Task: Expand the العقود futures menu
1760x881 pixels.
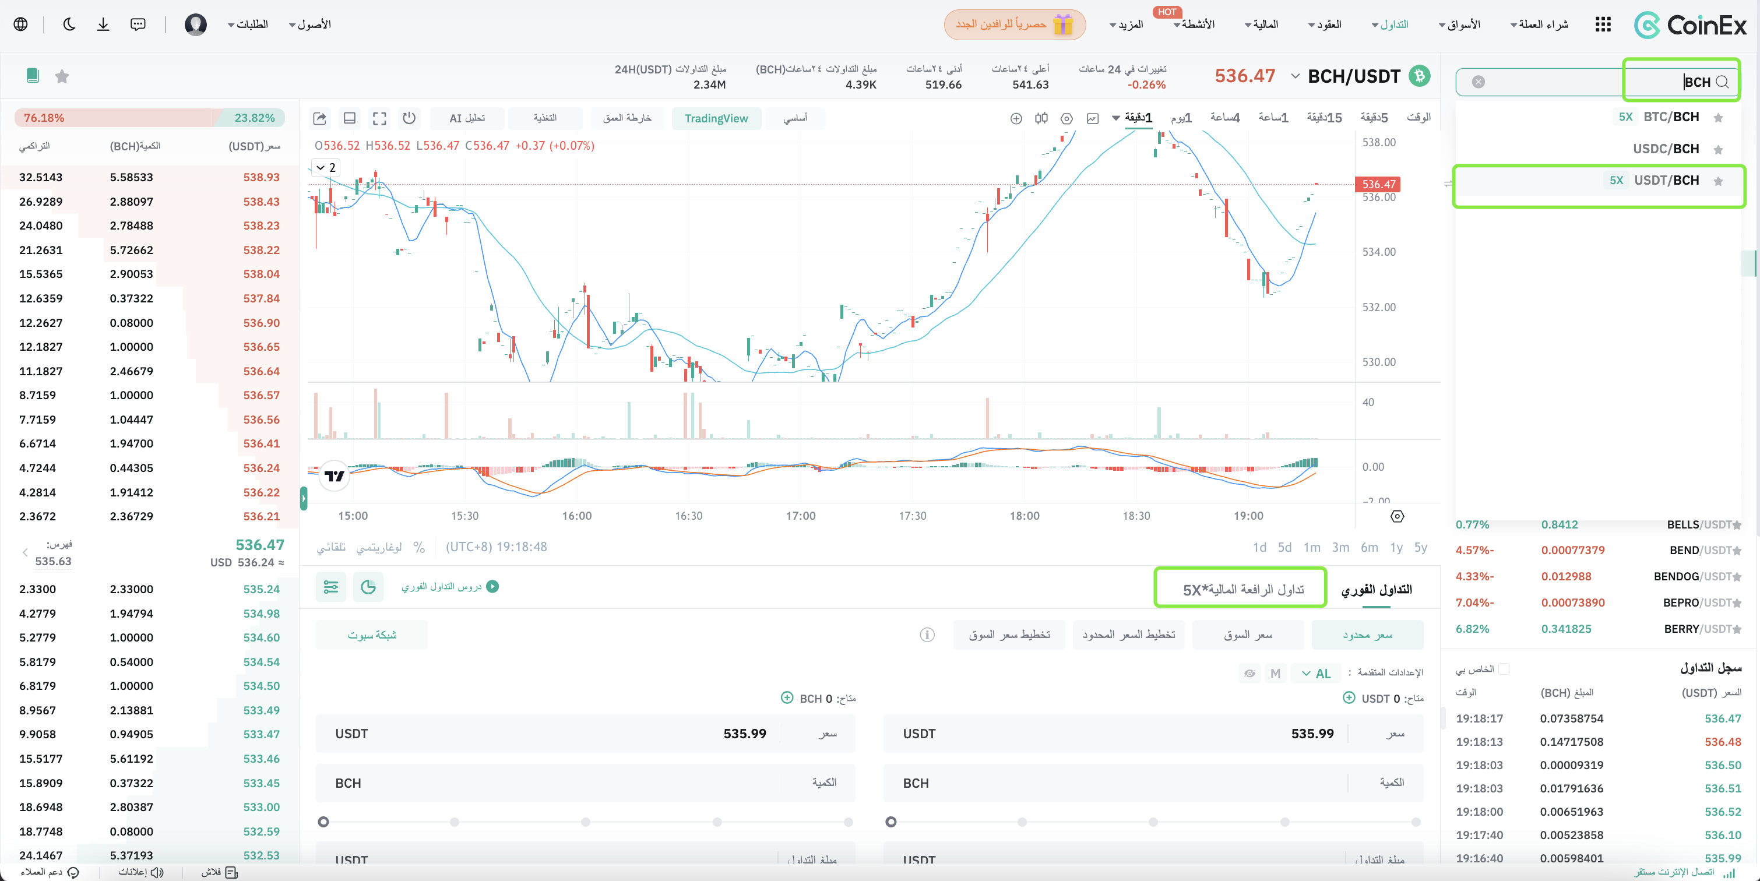Action: click(1325, 24)
